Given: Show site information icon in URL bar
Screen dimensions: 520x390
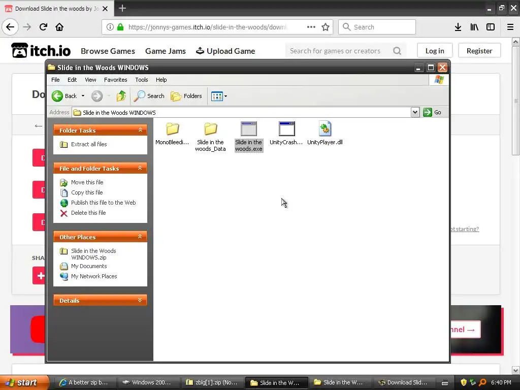Looking at the screenshot, I should [x=110, y=27].
